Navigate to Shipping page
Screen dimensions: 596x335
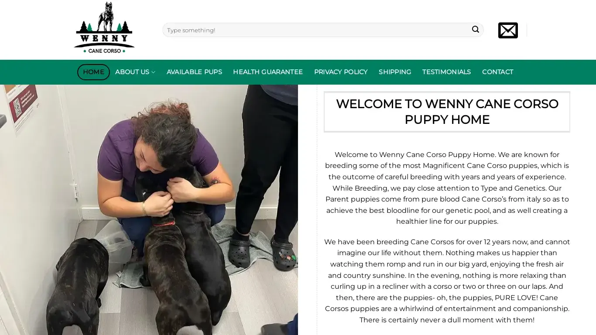395,72
